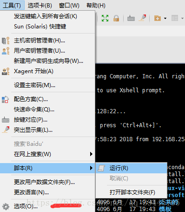Click submenu arrow on 脚本(R)
The image size is (185, 212).
pyautogui.click(x=91, y=168)
